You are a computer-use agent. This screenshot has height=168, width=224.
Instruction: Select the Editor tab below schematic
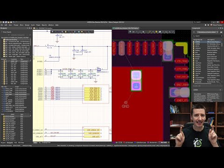click(x=35, y=142)
